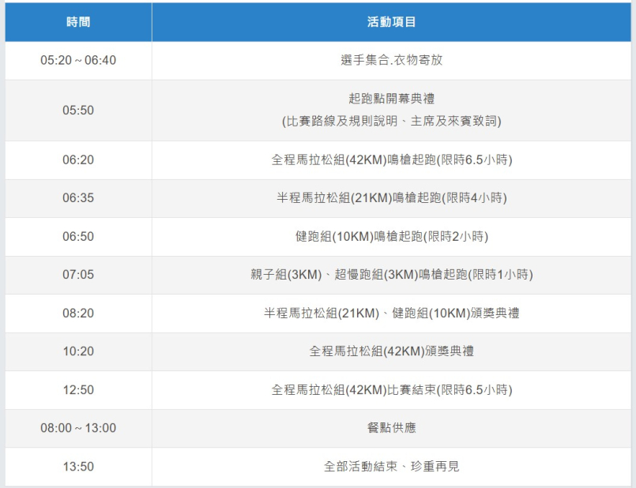Screen dimensions: 636x488
Task: Select the 06:20 time cell
Action: point(78,160)
